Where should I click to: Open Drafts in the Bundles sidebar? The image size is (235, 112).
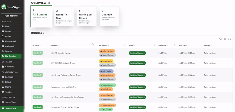pyautogui.click(x=8, y=31)
